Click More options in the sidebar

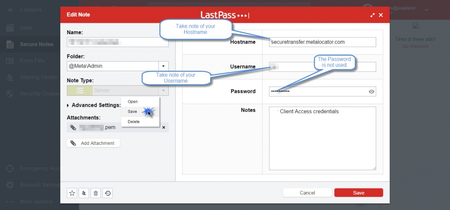36,202
